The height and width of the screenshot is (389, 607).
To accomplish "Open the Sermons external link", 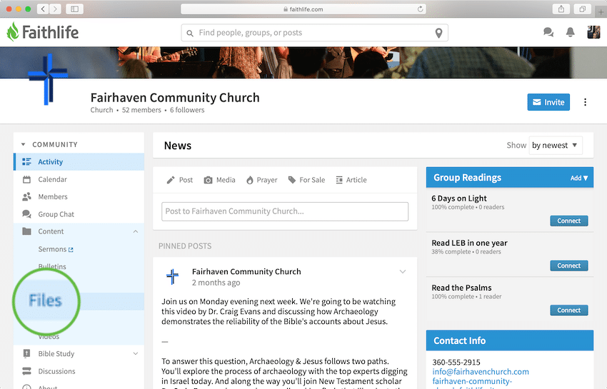I will (x=56, y=249).
